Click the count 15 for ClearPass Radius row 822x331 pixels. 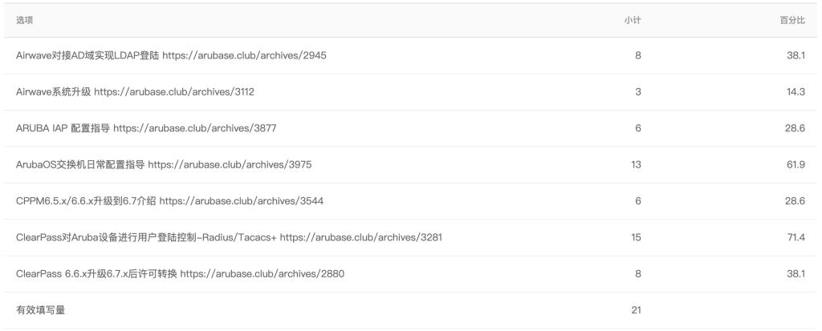pos(636,237)
